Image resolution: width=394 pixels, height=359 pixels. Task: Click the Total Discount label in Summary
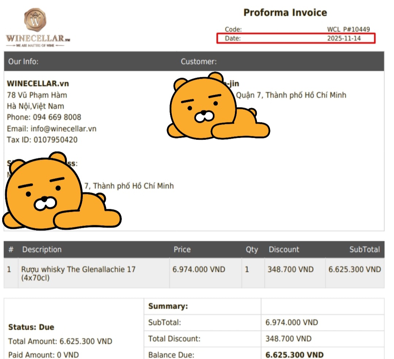[175, 339]
